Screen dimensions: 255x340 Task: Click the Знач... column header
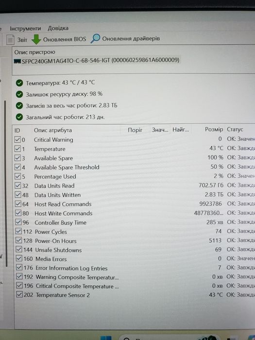[x=160, y=130]
